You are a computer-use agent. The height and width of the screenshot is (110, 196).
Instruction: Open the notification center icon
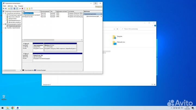(193, 108)
